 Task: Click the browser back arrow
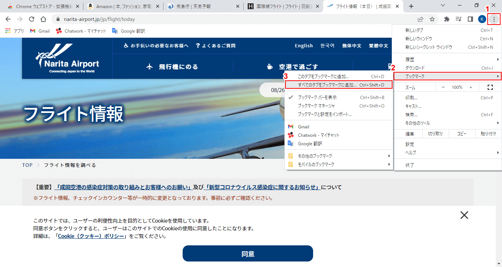[8, 19]
